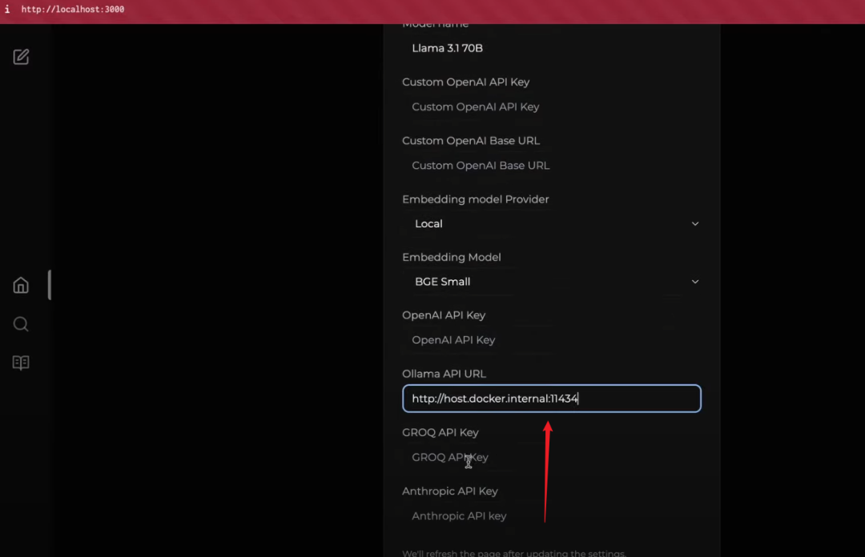Click into the Ollama API URL field
Image resolution: width=865 pixels, height=557 pixels.
click(551, 399)
